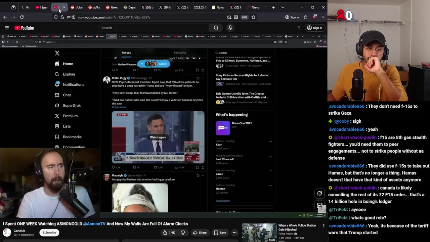Viewport: 430px width, 242px height.
Task: Click the 90% zoom level indicator
Action: click(x=244, y=17)
